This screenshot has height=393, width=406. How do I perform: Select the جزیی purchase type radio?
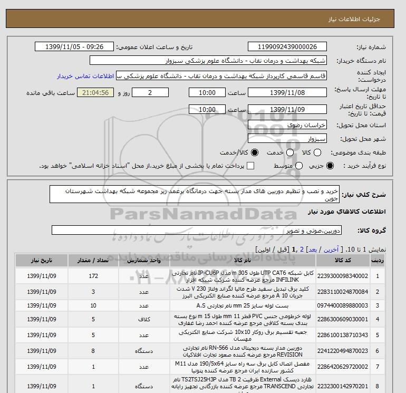pyautogui.click(x=330, y=166)
